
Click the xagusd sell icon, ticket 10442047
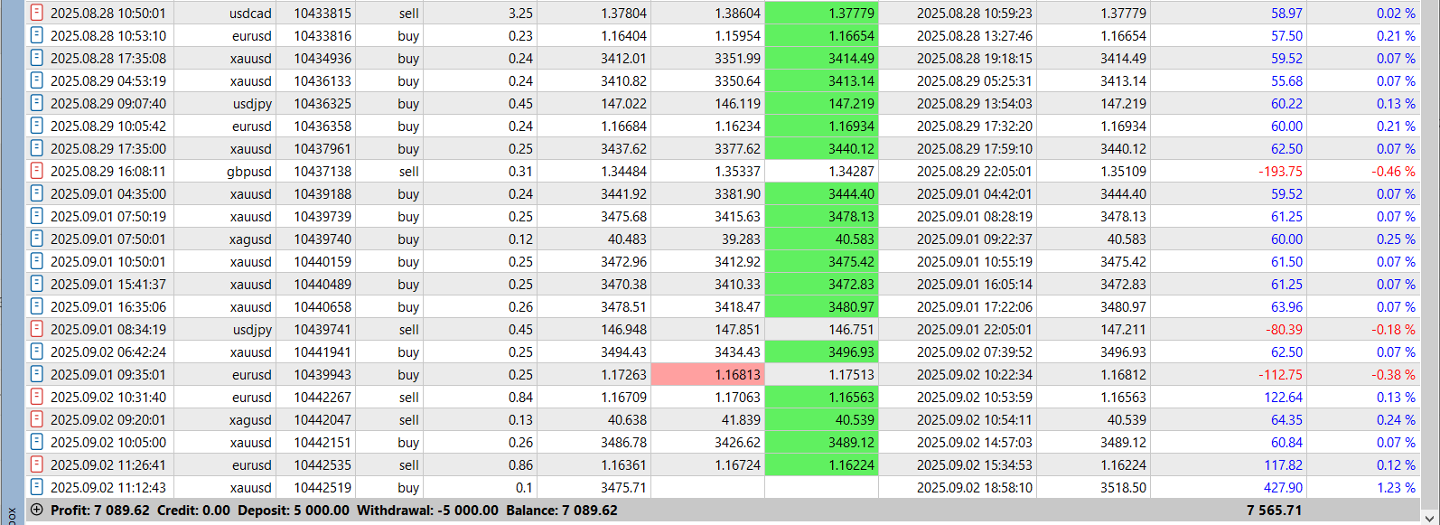tap(37, 419)
